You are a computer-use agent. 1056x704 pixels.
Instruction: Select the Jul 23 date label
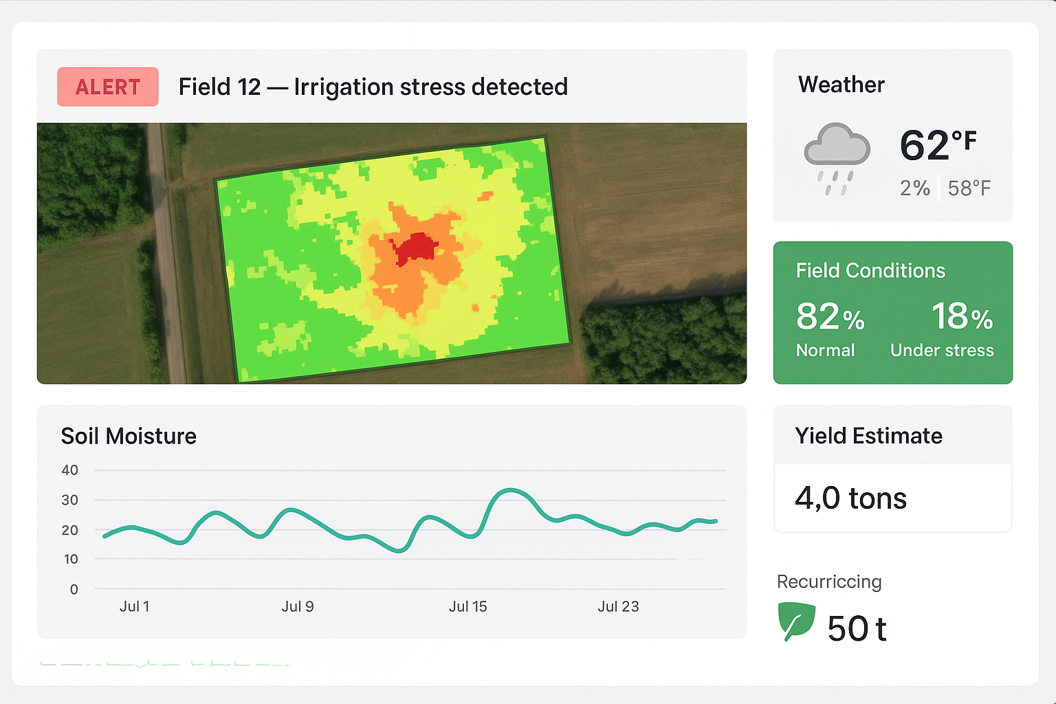pos(618,606)
